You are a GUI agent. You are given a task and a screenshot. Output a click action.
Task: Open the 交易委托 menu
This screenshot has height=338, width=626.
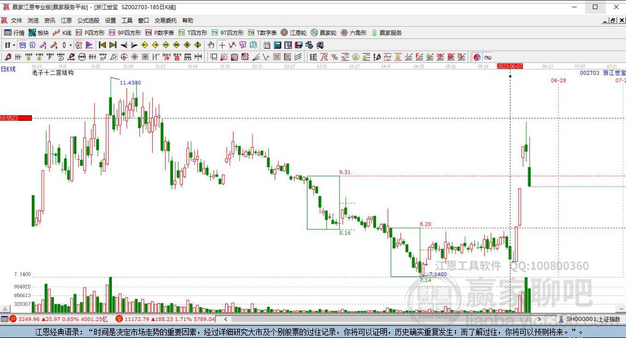pos(166,20)
